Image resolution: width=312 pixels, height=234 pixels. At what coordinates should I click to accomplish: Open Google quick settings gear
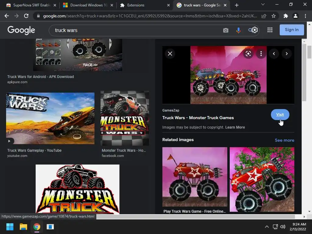coord(255,30)
